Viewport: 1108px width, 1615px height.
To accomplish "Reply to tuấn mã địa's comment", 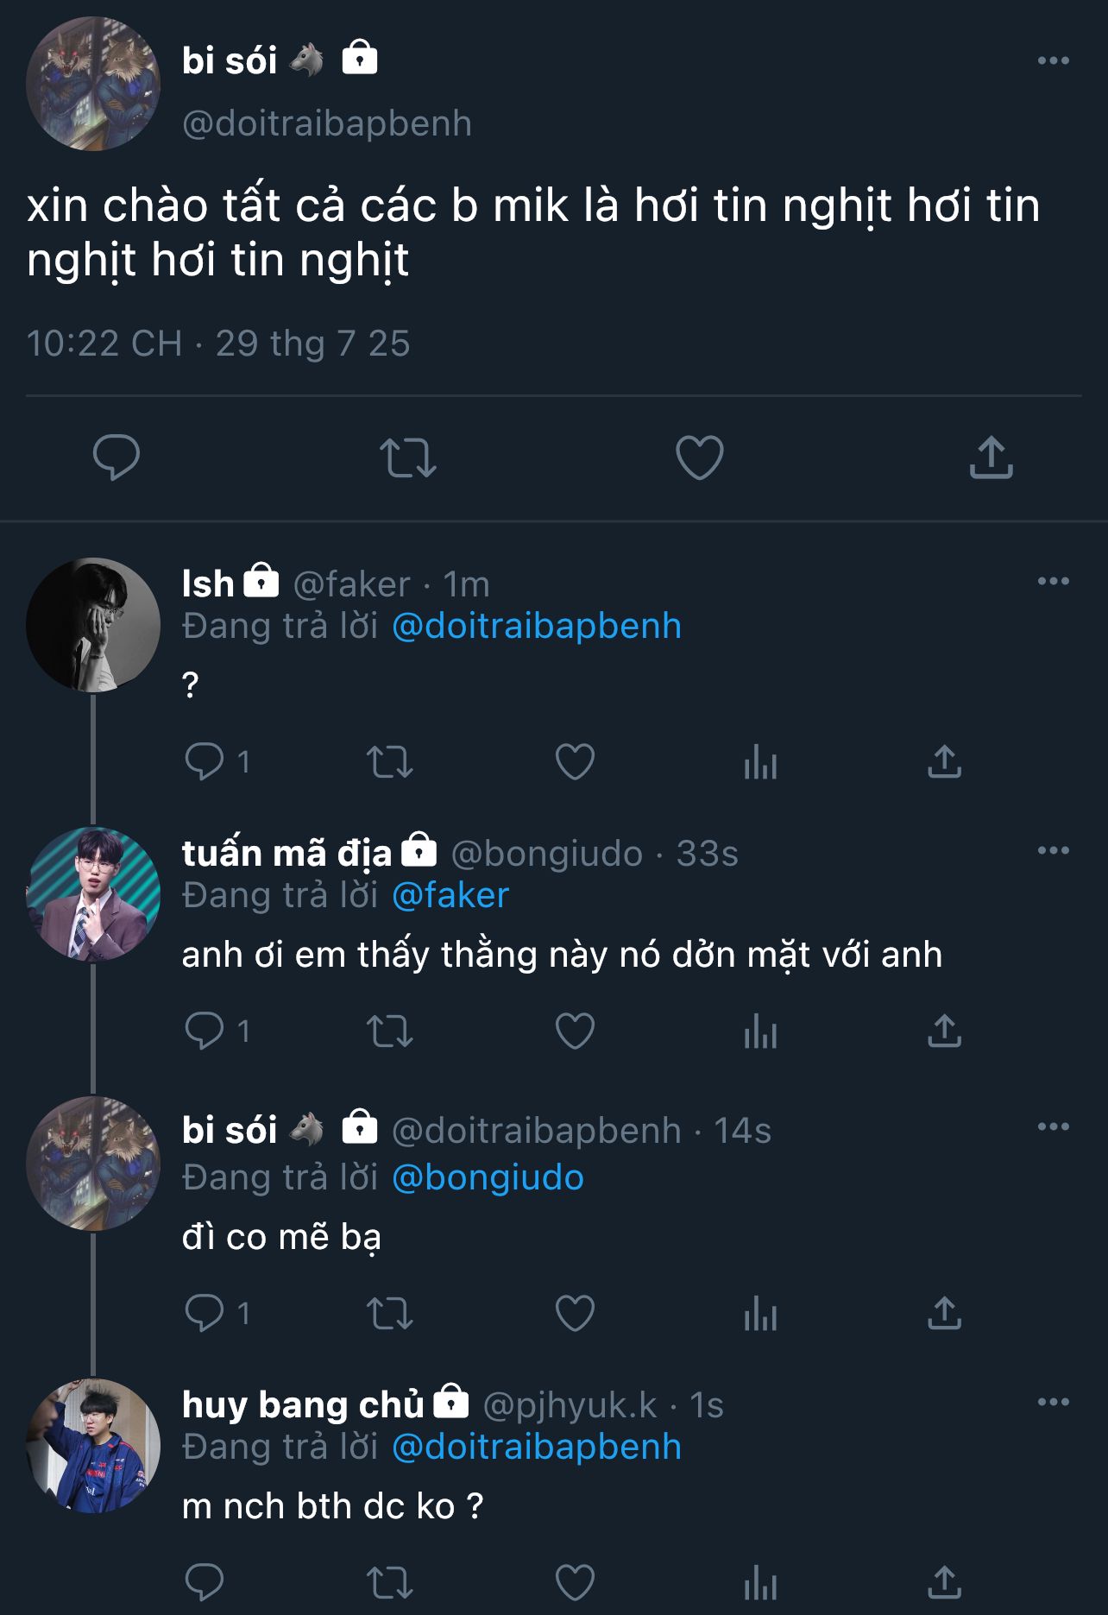I will [x=205, y=1031].
